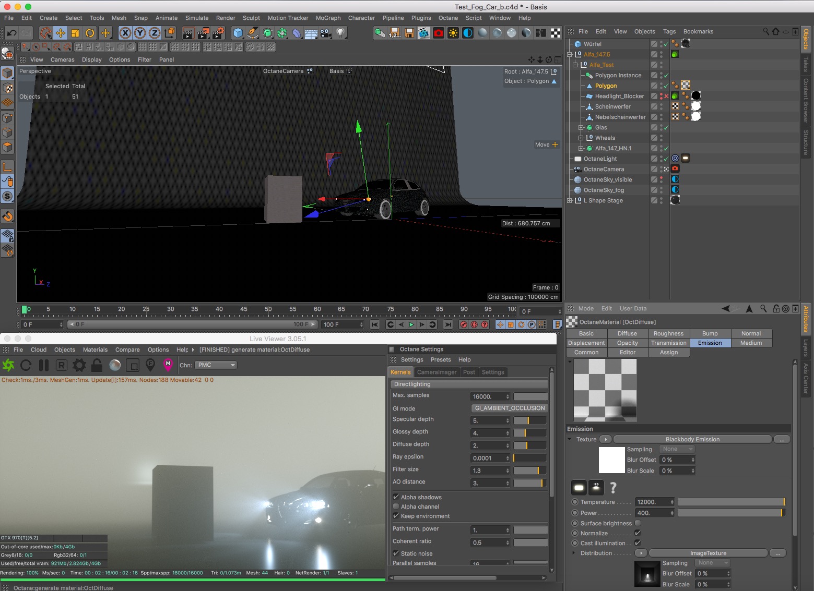This screenshot has height=591, width=814.
Task: Toggle the X axis lock icon
Action: tap(125, 33)
